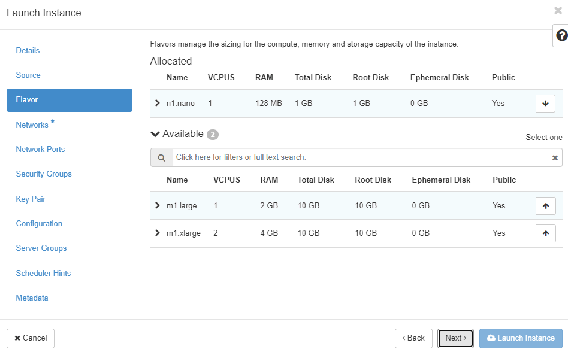Open the Security Groups step
The width and height of the screenshot is (568, 355).
click(44, 174)
